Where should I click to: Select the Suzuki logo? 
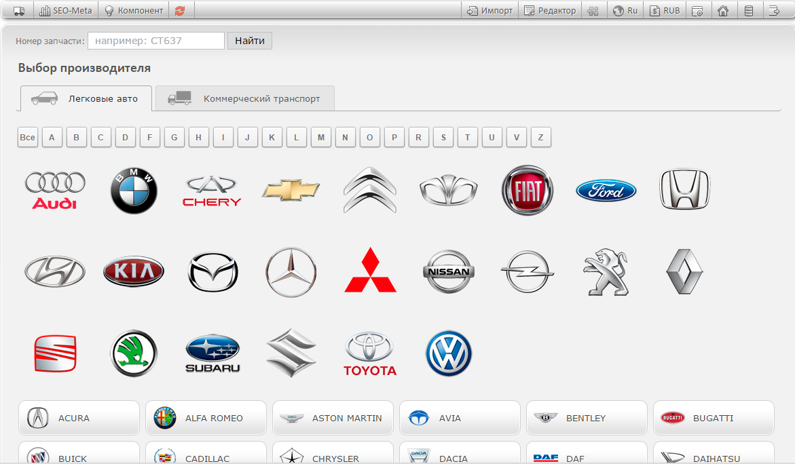[291, 353]
